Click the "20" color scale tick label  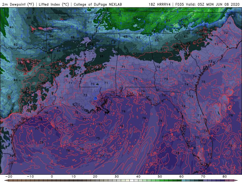(x=95, y=177)
